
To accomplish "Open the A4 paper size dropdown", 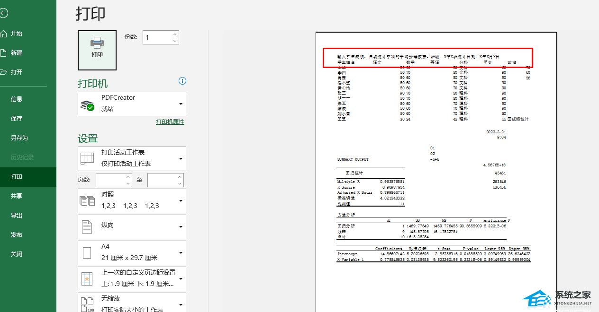I will pyautogui.click(x=181, y=252).
